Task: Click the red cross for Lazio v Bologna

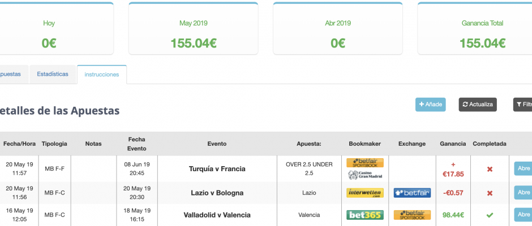Action: [x=490, y=193]
